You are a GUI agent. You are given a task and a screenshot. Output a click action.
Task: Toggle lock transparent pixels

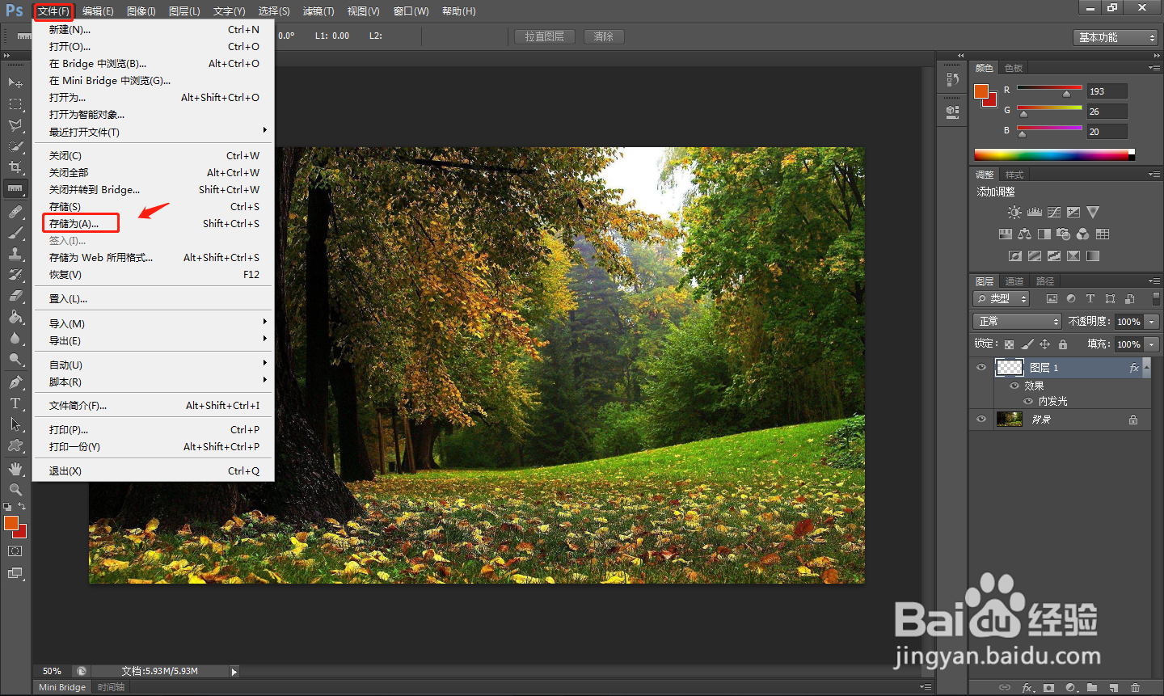(1009, 344)
